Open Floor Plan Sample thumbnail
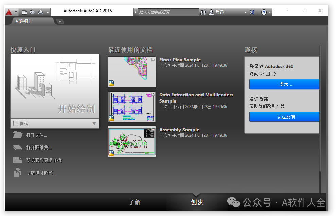 click(132, 72)
